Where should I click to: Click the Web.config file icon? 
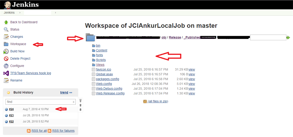pos(94,84)
